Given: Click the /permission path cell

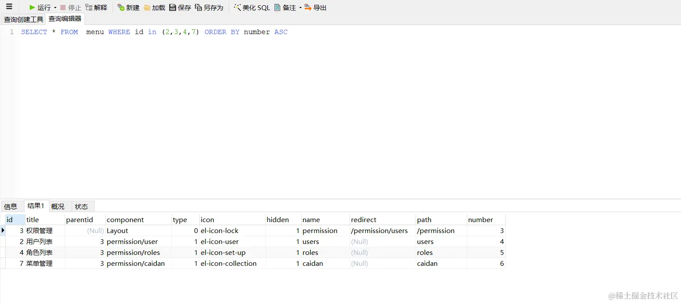Looking at the screenshot, I should click(x=441, y=230).
